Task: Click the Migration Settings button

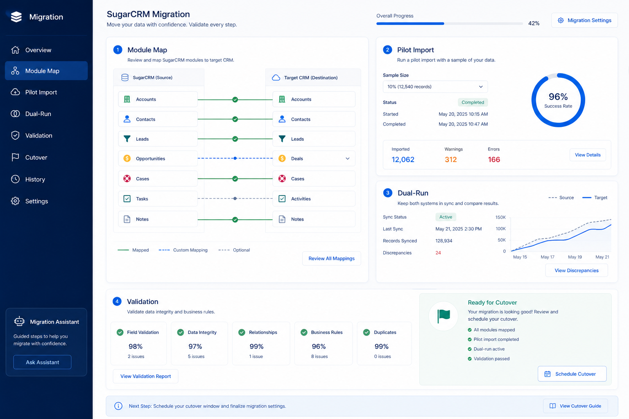Action: click(584, 20)
